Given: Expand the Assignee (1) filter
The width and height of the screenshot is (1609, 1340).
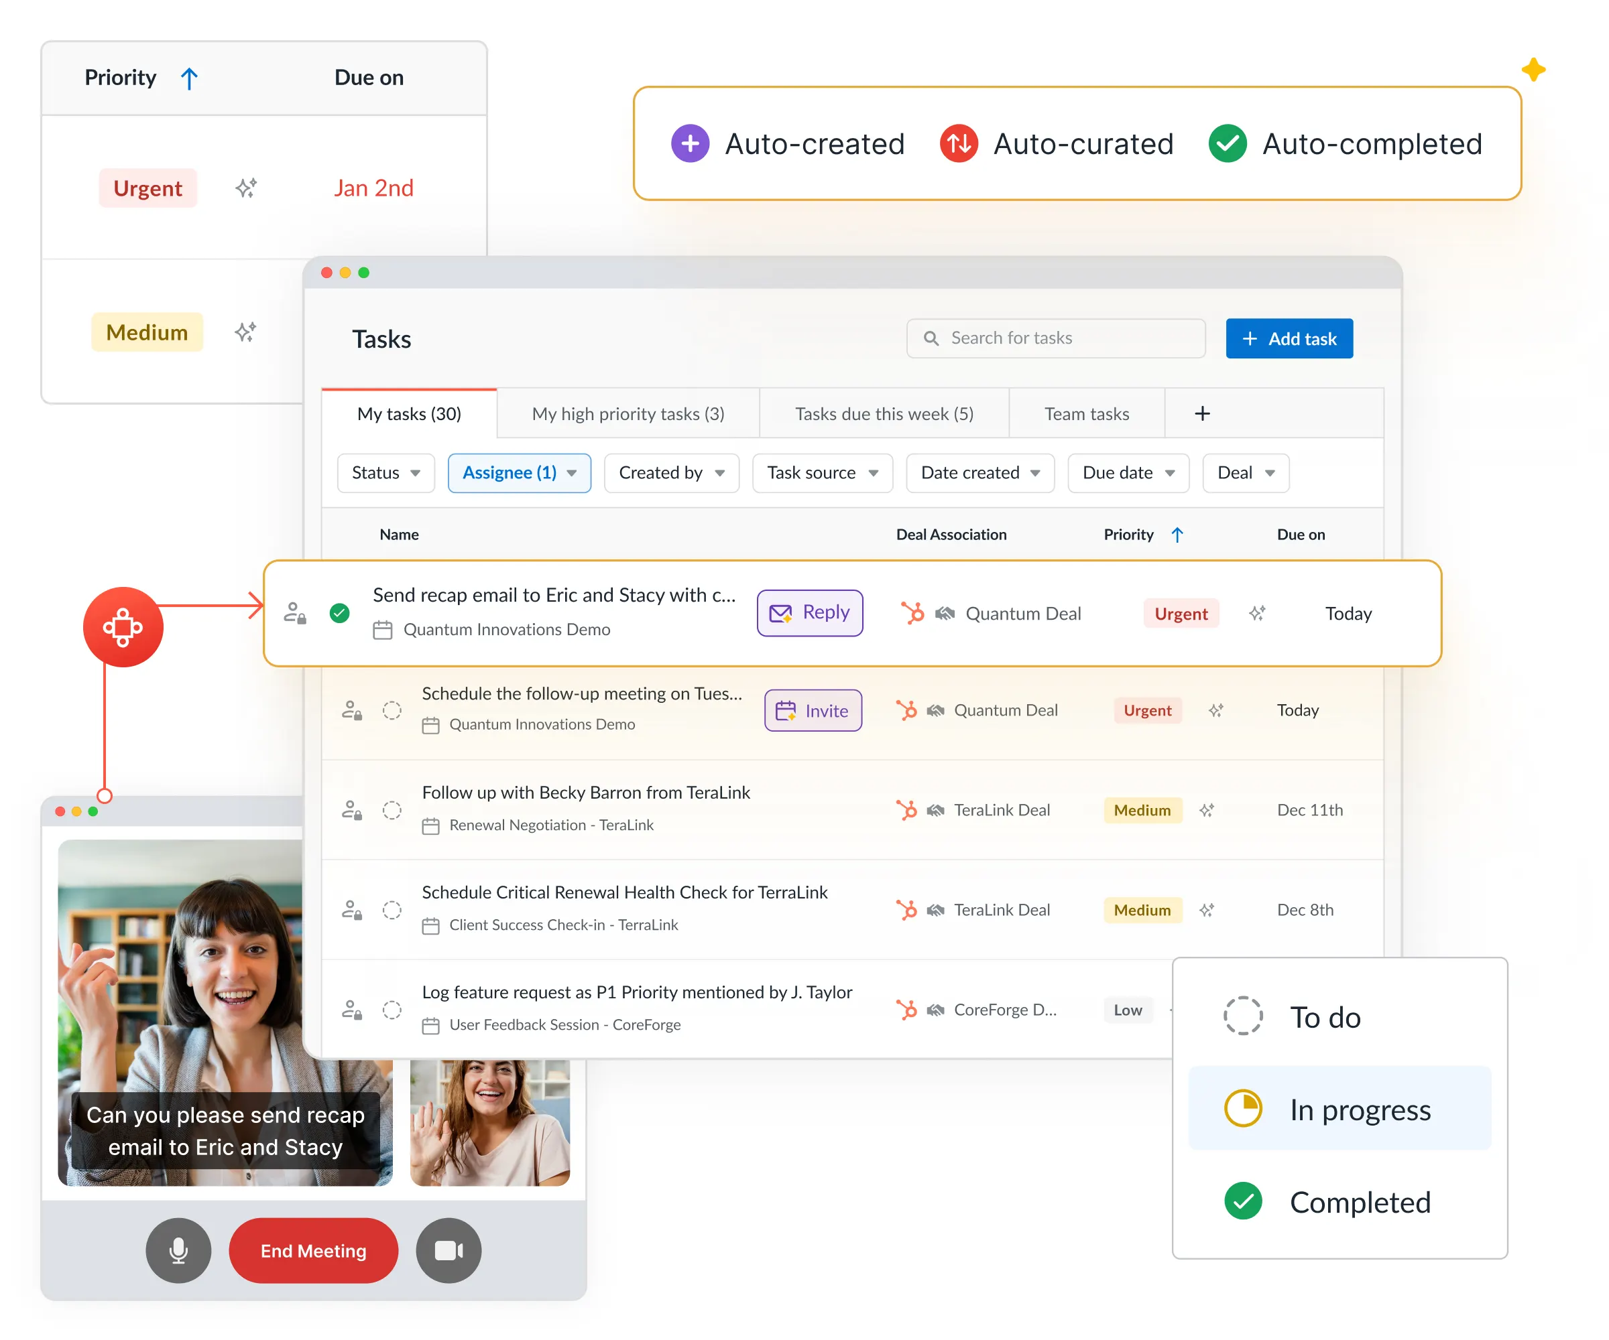Looking at the screenshot, I should pos(520,473).
